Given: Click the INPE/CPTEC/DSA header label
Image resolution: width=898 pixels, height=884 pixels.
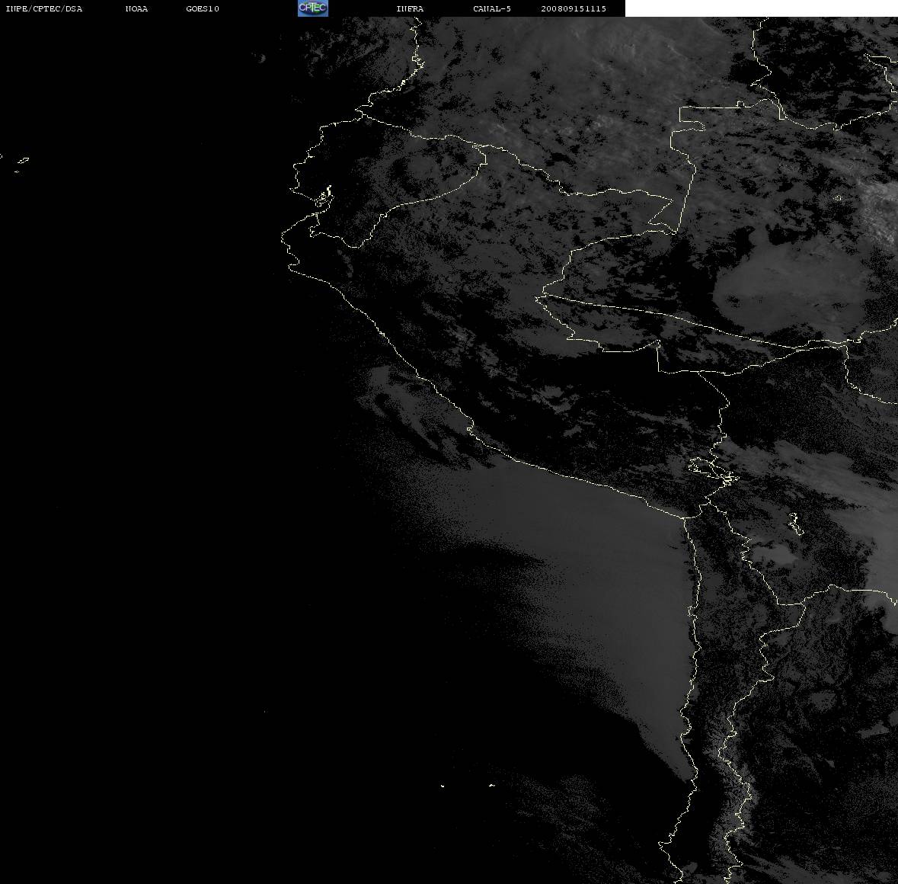Looking at the screenshot, I should [43, 8].
